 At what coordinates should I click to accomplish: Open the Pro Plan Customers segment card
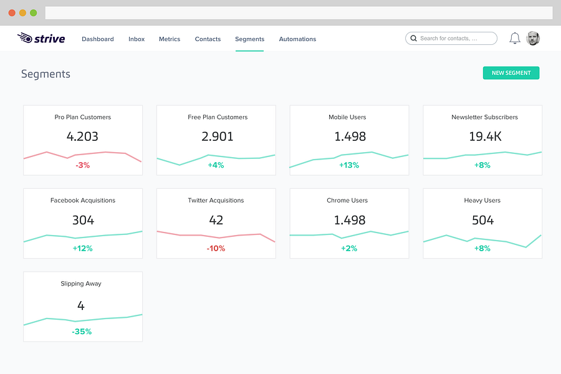[x=83, y=140]
